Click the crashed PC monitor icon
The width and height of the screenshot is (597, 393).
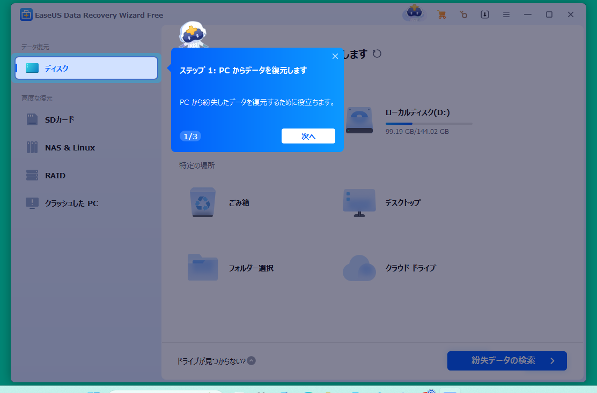click(32, 203)
